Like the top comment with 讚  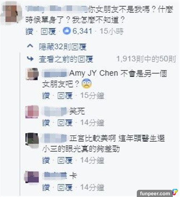30,32
